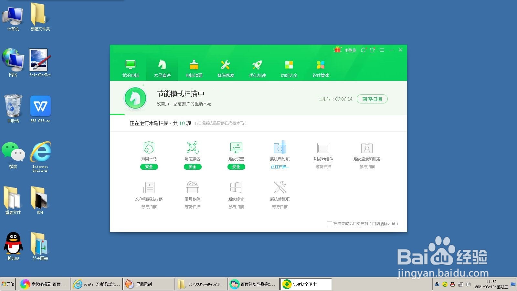Click the 浏览器组件 scan item icon
Image resolution: width=517 pixels, height=291 pixels.
coord(323,148)
